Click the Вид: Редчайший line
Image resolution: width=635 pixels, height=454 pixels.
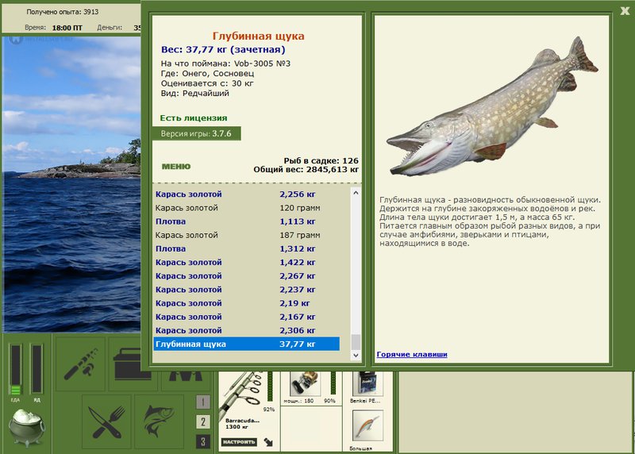point(194,93)
